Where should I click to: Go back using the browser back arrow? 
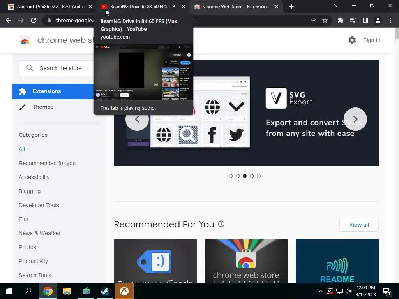pyautogui.click(x=9, y=20)
